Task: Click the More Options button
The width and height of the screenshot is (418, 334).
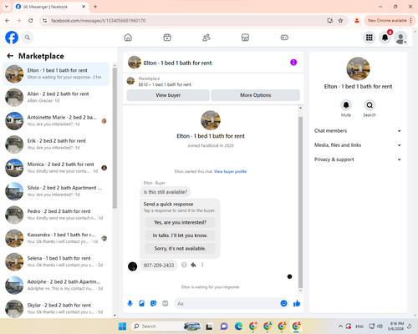Action: click(256, 95)
